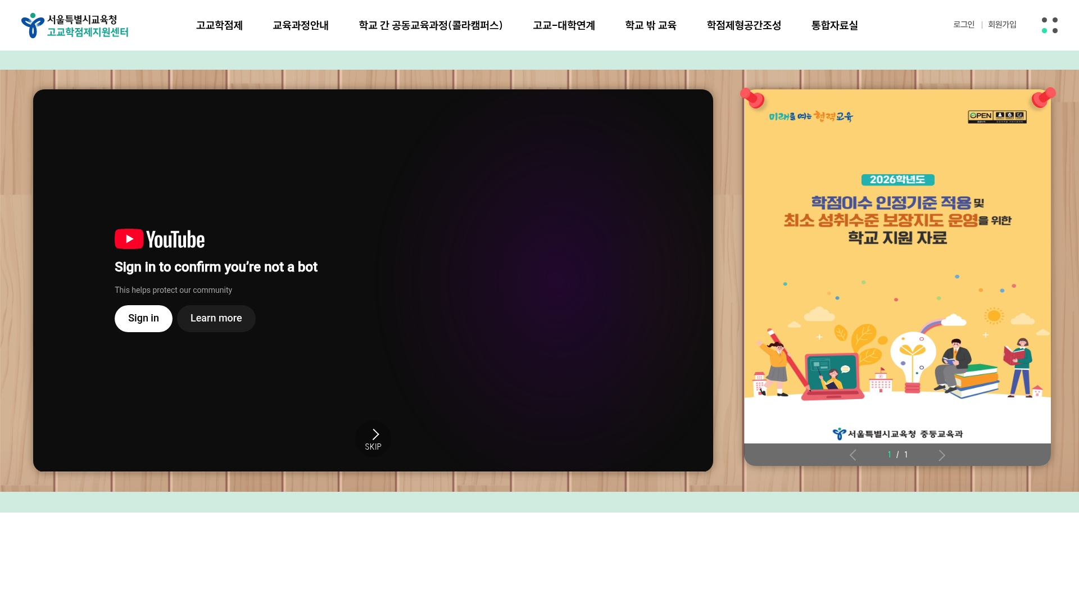Click 'Sign in to confirm you're not a bot'

216,267
